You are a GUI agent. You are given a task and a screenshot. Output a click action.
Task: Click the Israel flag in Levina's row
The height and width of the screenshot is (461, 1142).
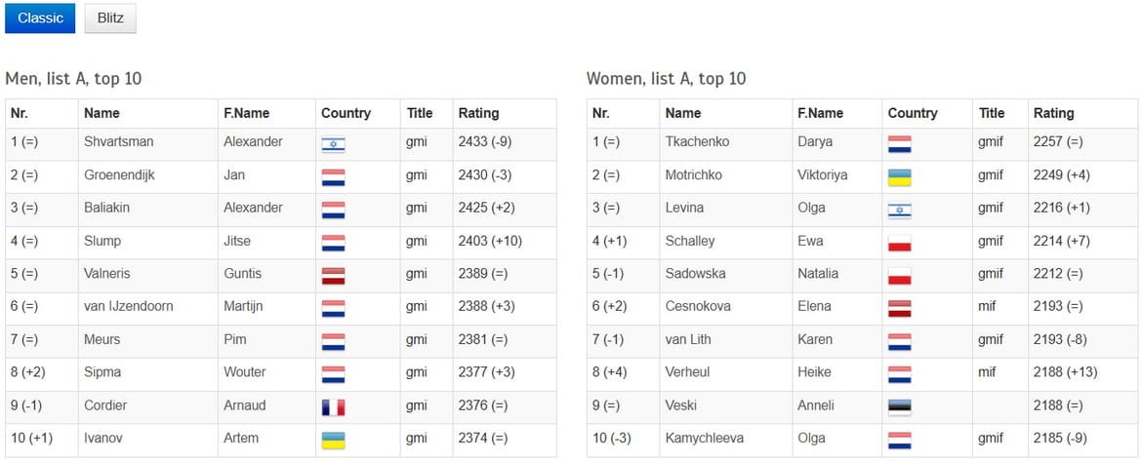[899, 211]
